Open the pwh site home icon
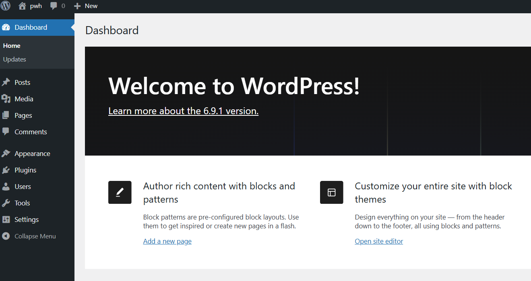 click(x=22, y=6)
